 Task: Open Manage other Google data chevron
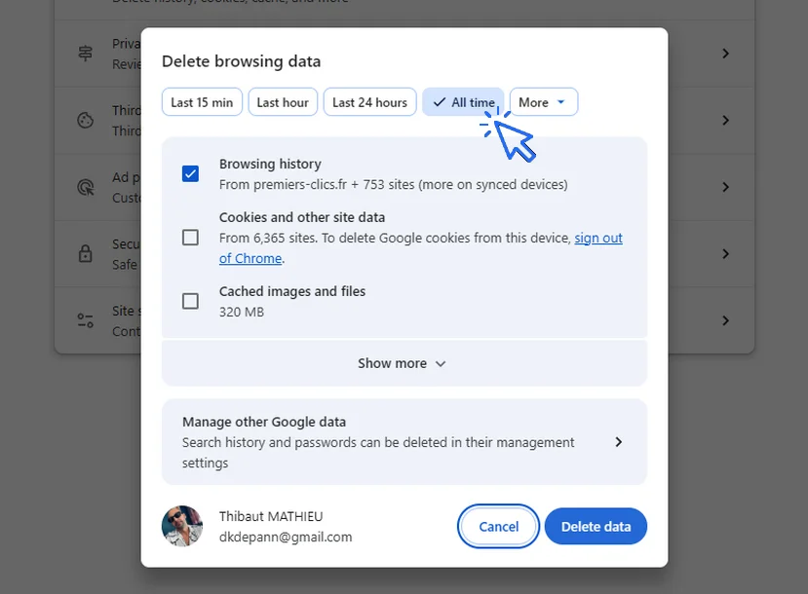(618, 442)
